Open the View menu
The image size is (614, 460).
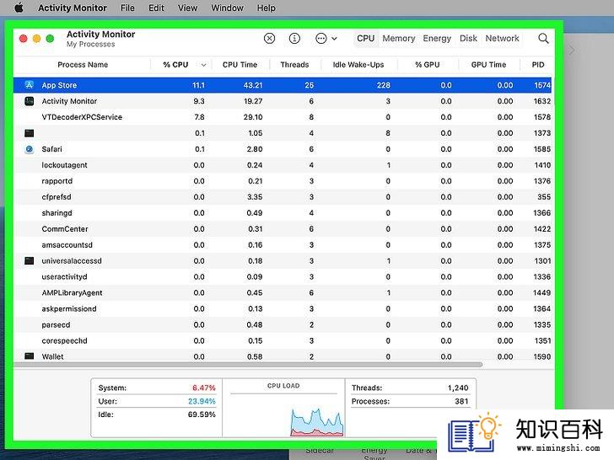point(187,8)
